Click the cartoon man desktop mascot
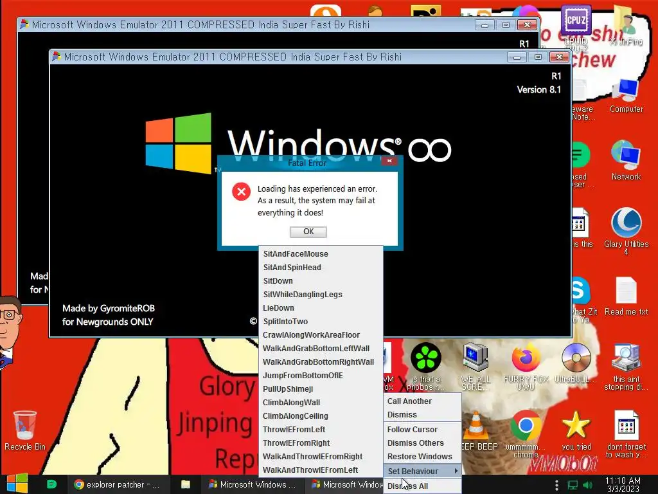 (10, 332)
